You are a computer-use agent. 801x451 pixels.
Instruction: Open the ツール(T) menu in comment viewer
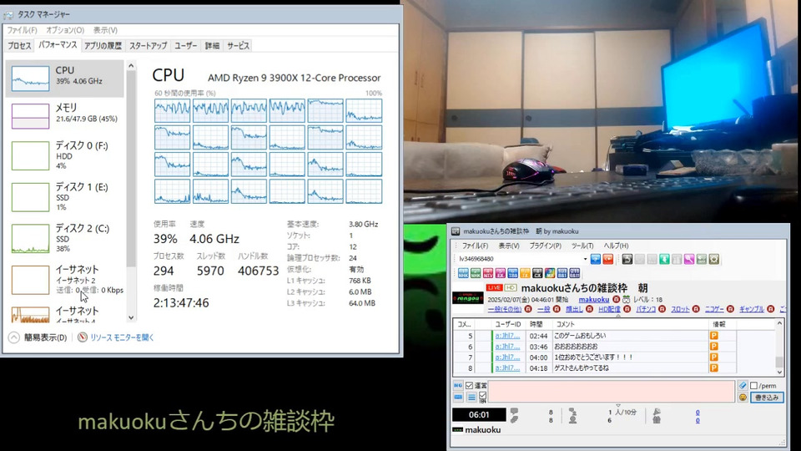(582, 246)
